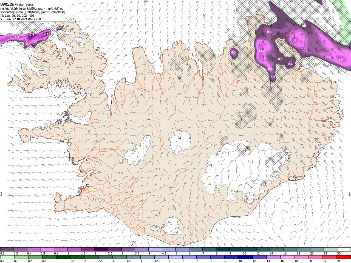Select the bottom-row violet swatch between 14 and 16

coord(274,257)
